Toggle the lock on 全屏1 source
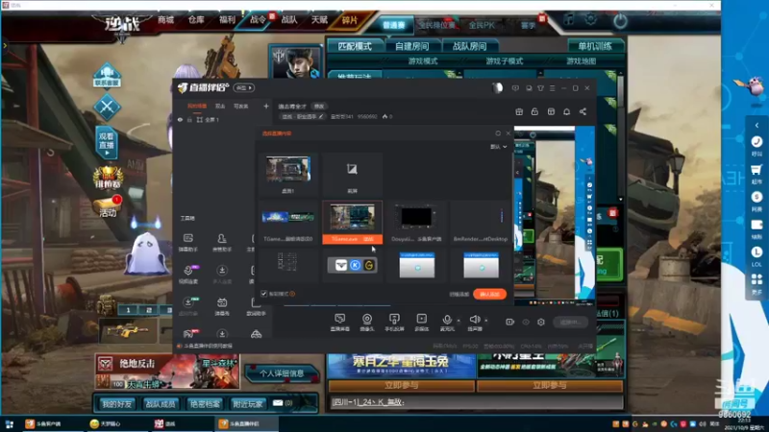The image size is (769, 432). pyautogui.click(x=189, y=119)
